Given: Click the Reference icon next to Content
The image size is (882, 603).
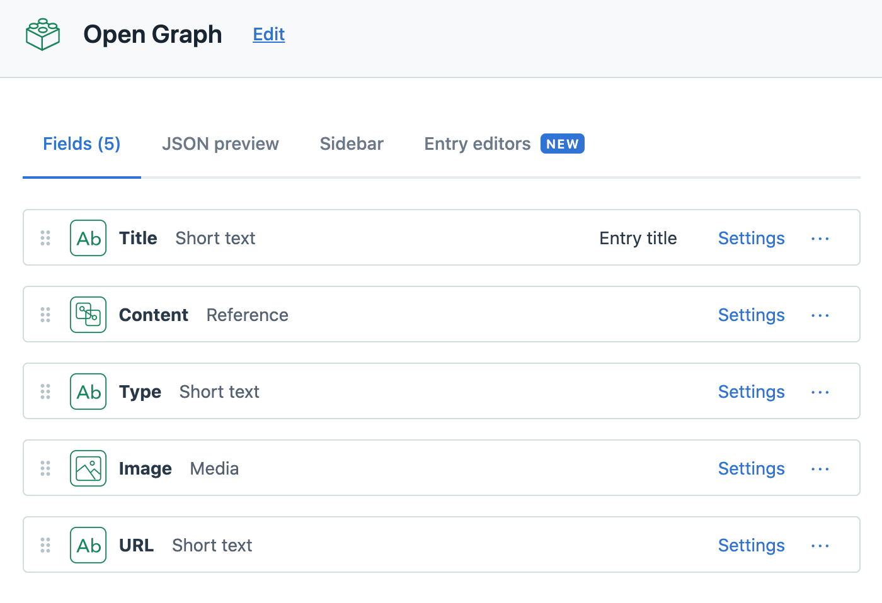Looking at the screenshot, I should (x=88, y=314).
